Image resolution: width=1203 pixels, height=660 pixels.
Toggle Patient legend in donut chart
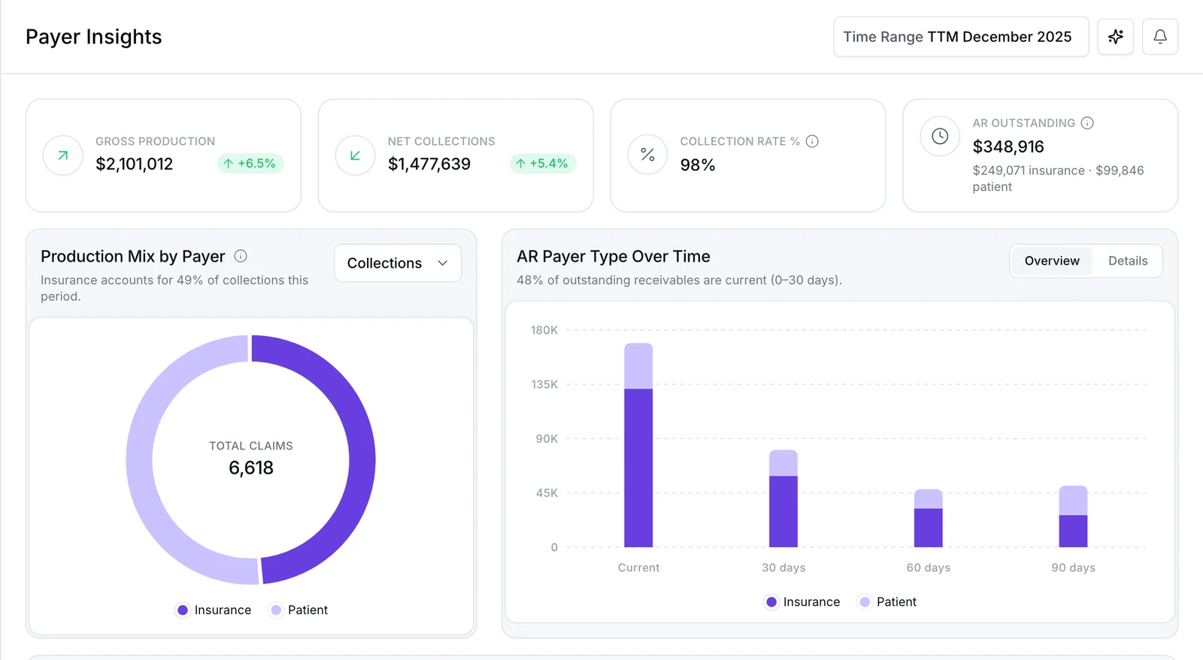[x=299, y=610]
